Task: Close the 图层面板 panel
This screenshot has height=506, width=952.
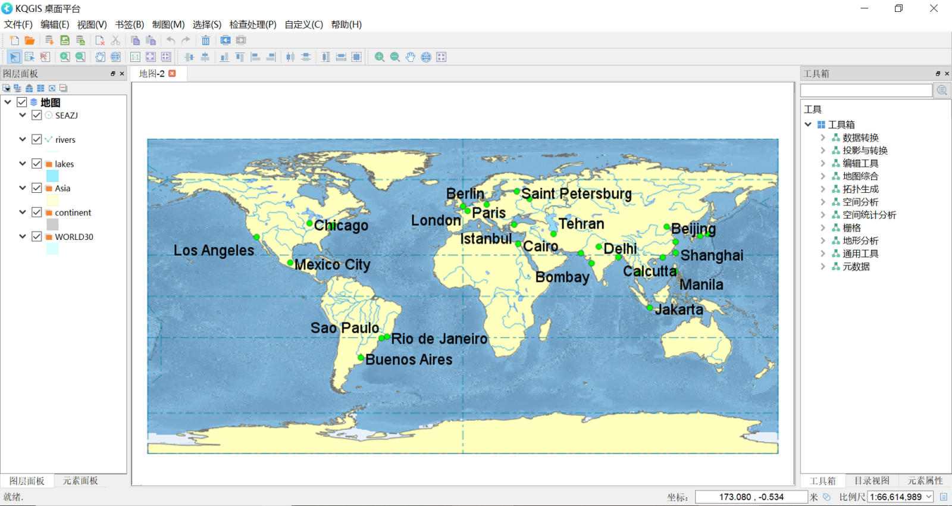Action: tap(122, 74)
